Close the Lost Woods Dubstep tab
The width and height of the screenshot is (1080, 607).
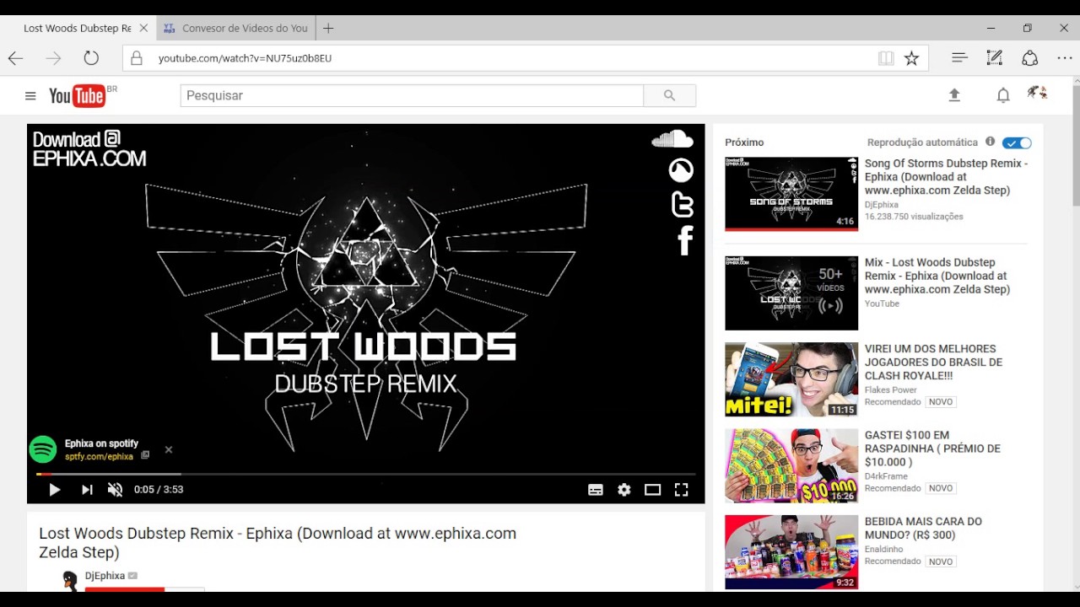coord(143,28)
